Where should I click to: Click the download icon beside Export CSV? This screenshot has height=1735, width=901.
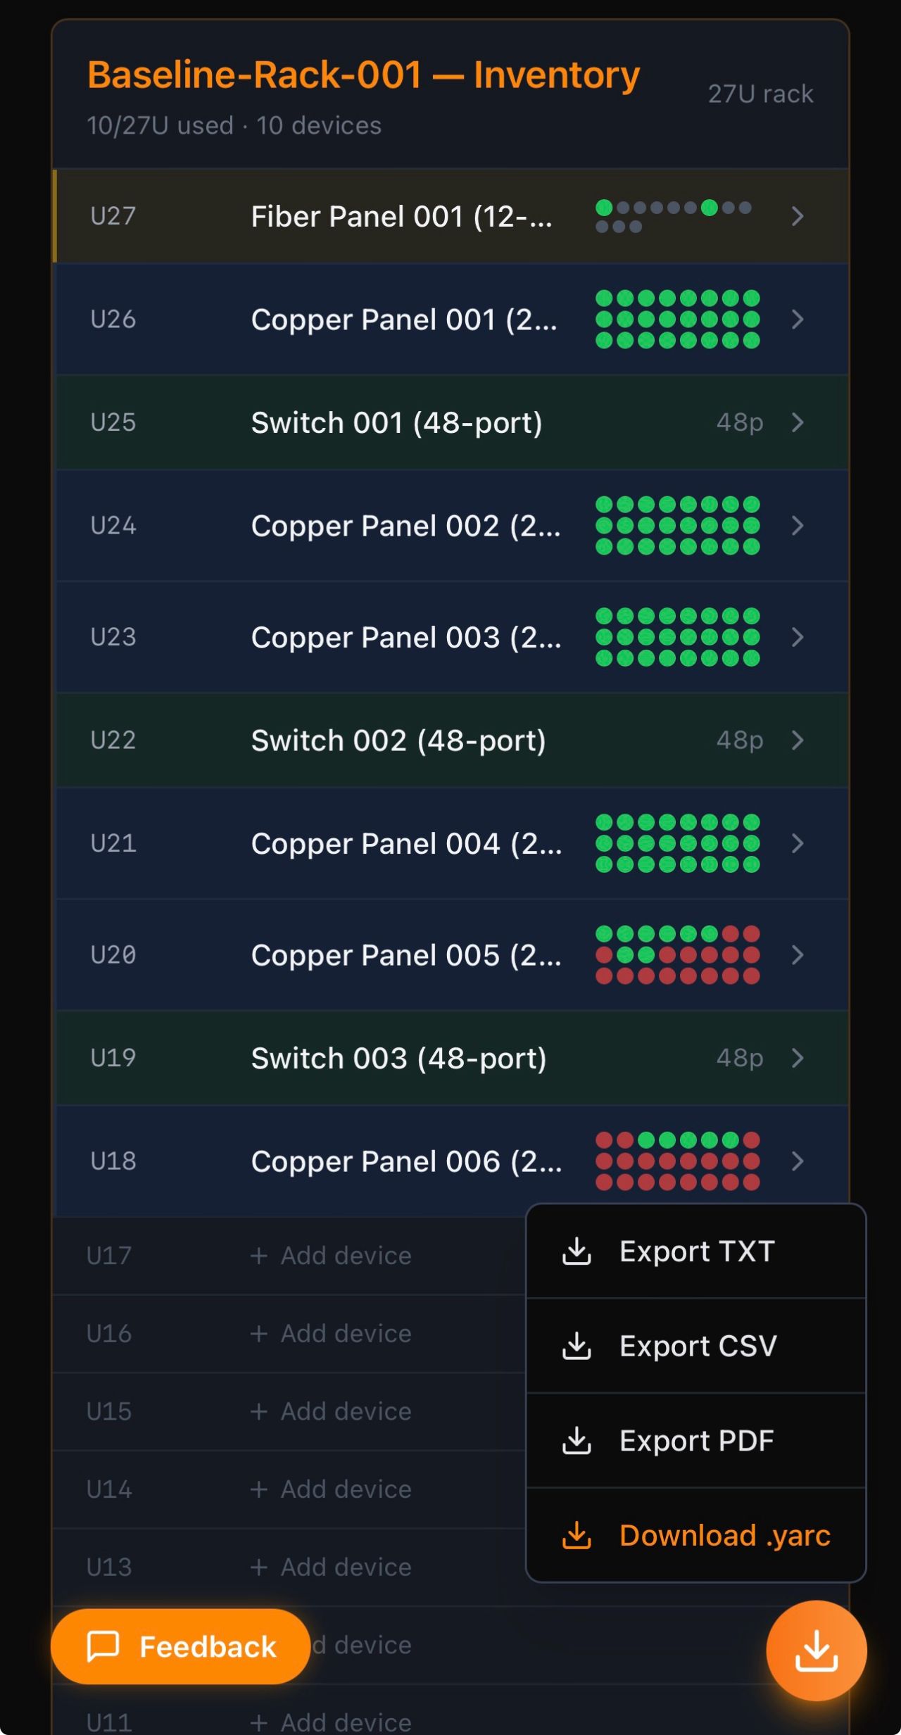[576, 1346]
